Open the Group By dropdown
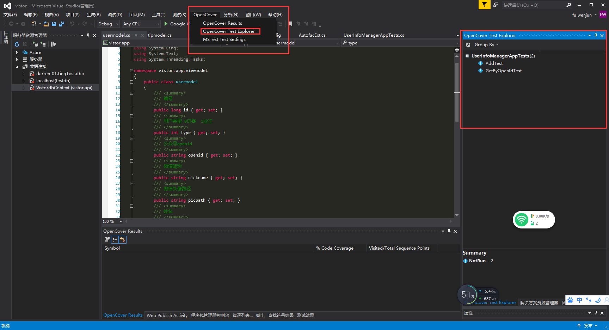The width and height of the screenshot is (609, 330). pyautogui.click(x=486, y=45)
